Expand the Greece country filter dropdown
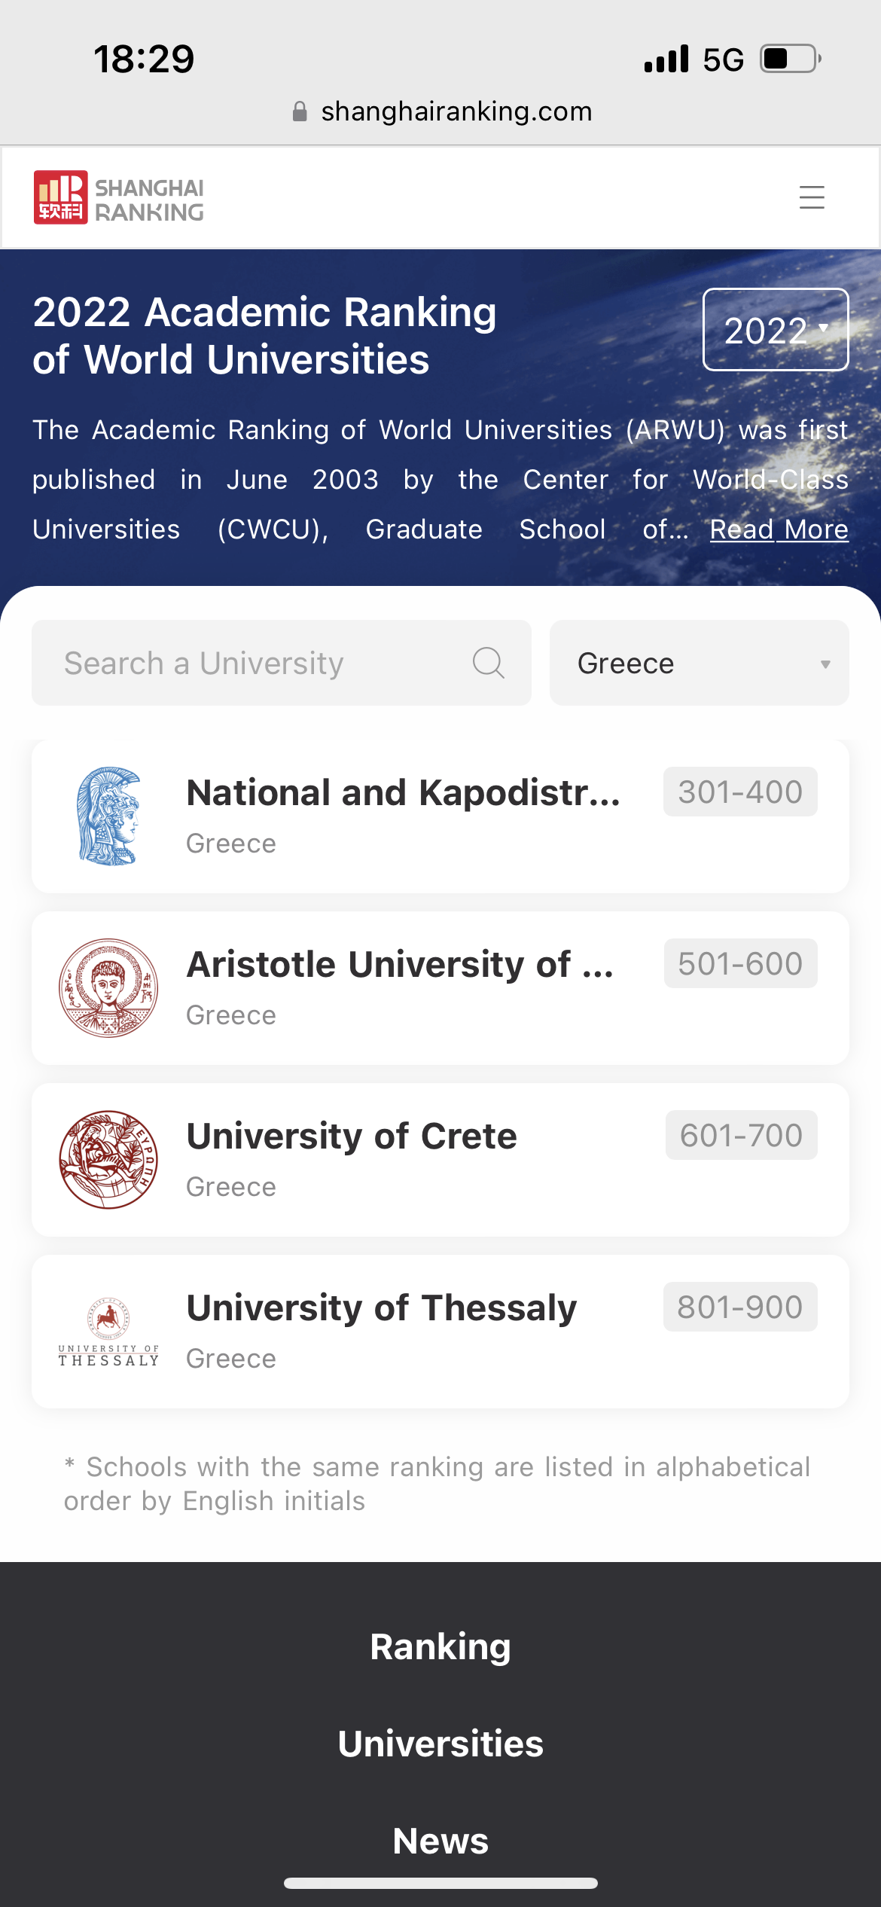The width and height of the screenshot is (881, 1907). 699,663
